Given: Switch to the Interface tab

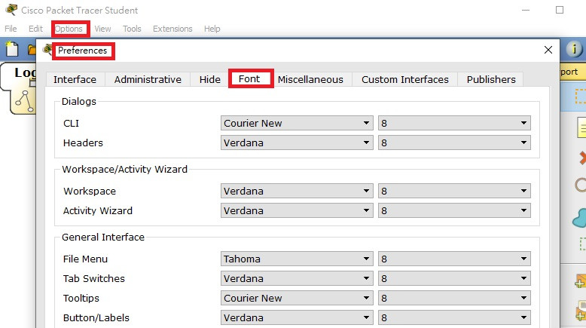Looking at the screenshot, I should tap(75, 79).
